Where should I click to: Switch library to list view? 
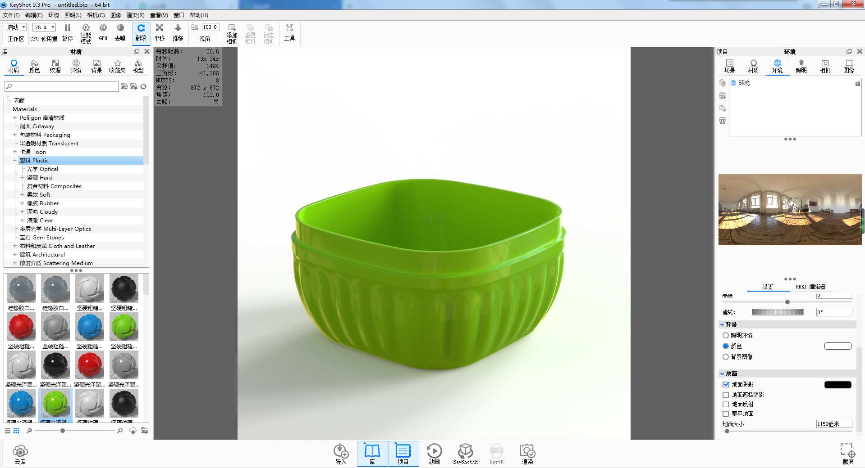coord(8,431)
